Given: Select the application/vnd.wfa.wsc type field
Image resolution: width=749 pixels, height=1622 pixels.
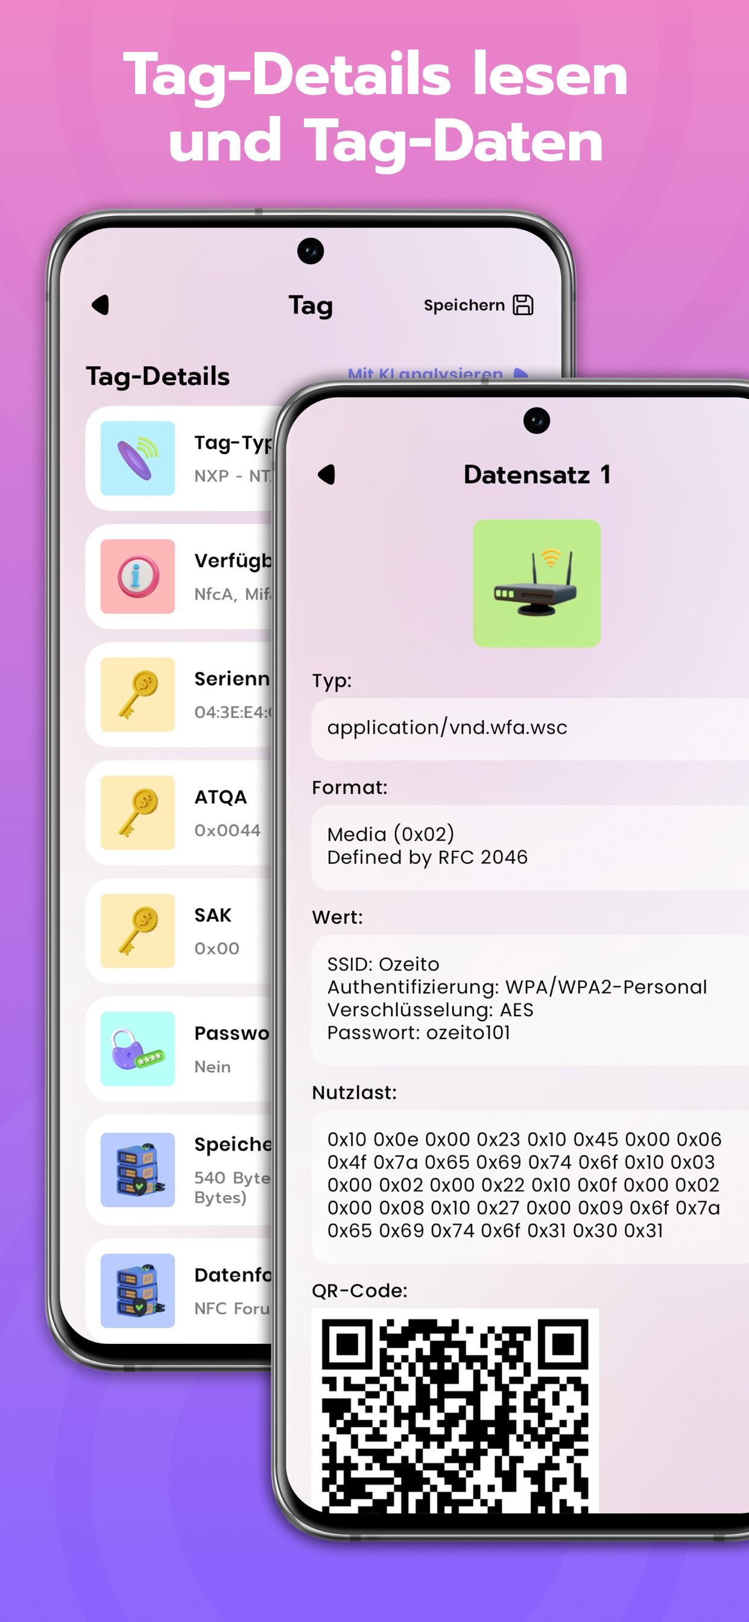Looking at the screenshot, I should pyautogui.click(x=530, y=728).
